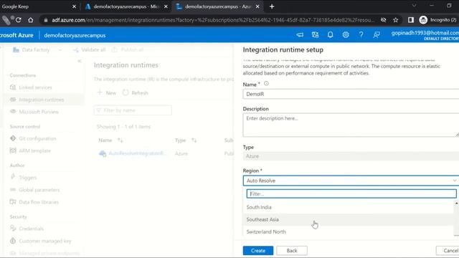The width and height of the screenshot is (459, 258).
Task: Expand the Data Factory dropdown
Action: (60, 50)
